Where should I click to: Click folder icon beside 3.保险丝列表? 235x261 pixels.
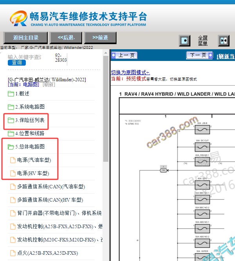click(11, 120)
